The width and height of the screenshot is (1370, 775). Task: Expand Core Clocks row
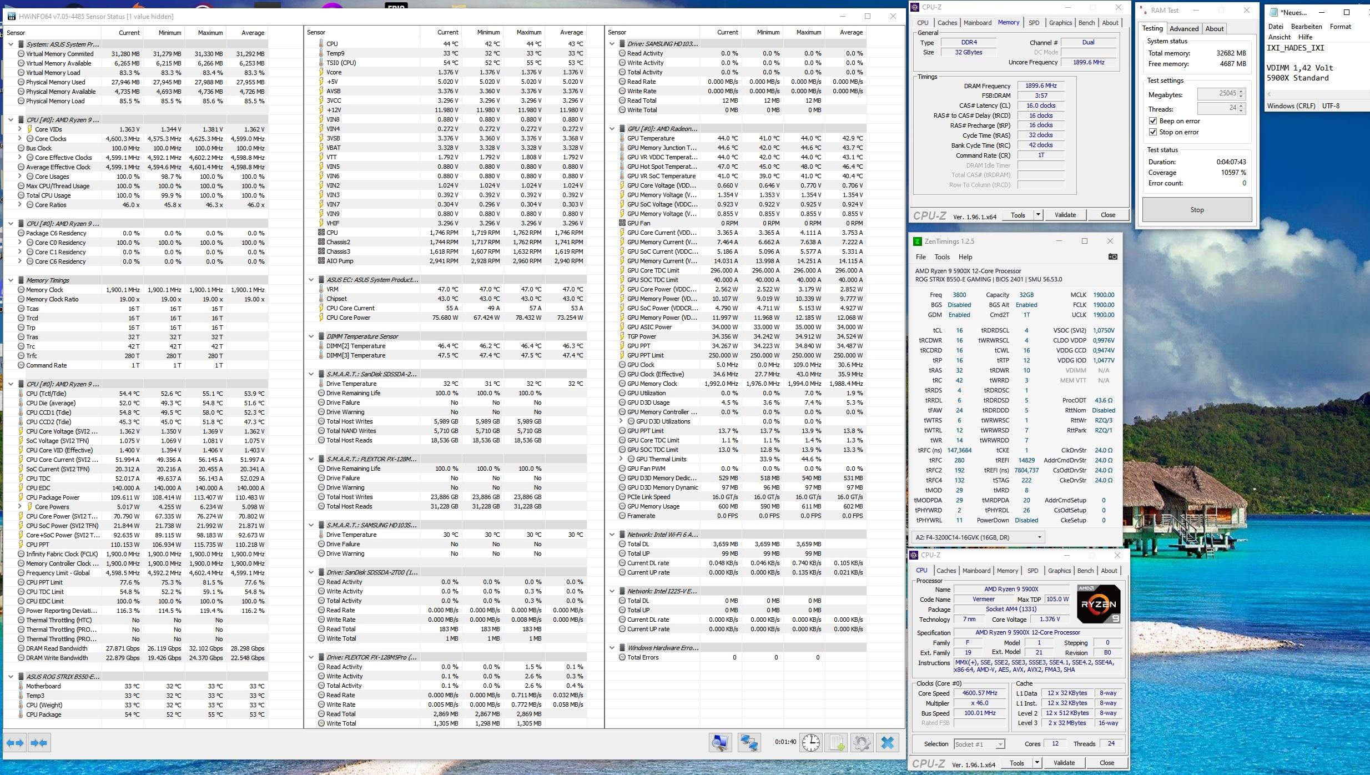pos(20,139)
